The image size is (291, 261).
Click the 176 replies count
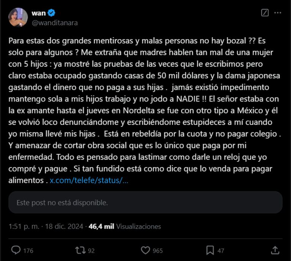coord(28,251)
